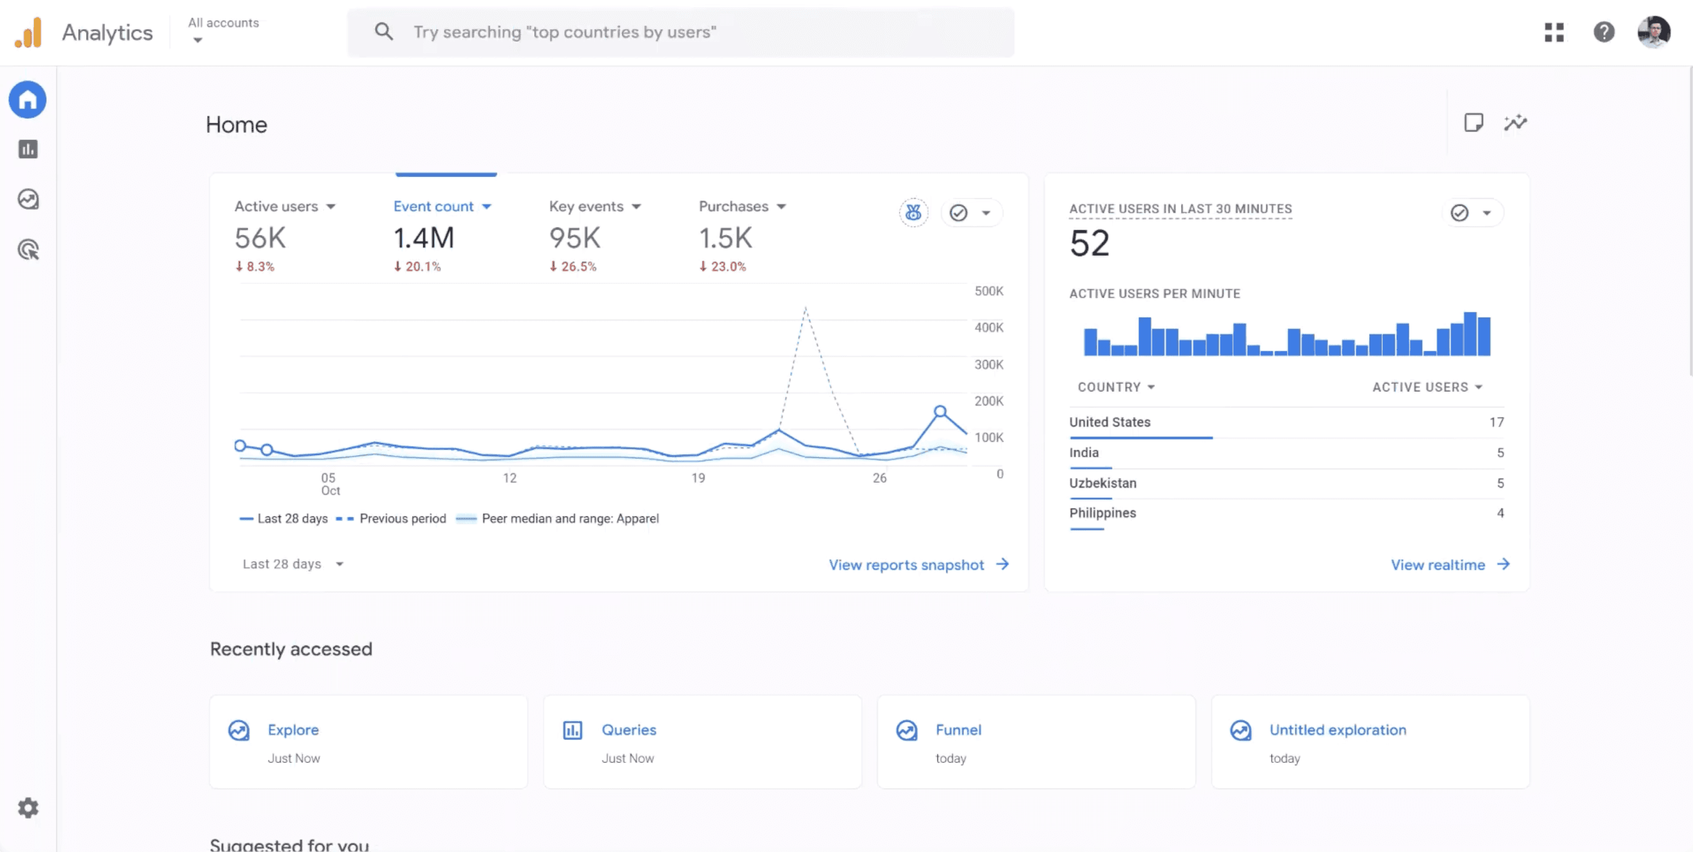Screen dimensions: 1693x852
Task: Open the Reports icon in sidebar
Action: point(28,149)
